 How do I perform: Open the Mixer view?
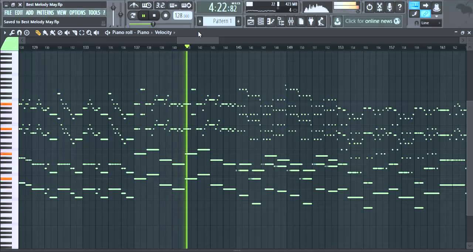point(291,21)
